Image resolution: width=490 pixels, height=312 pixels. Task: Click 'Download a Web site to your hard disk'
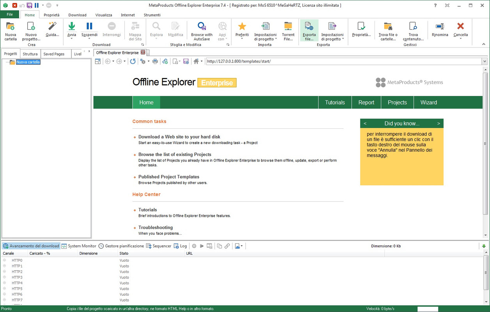coord(179,137)
